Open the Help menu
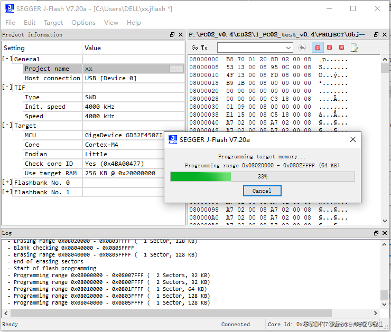Image resolution: width=391 pixels, height=332 pixels. click(134, 23)
